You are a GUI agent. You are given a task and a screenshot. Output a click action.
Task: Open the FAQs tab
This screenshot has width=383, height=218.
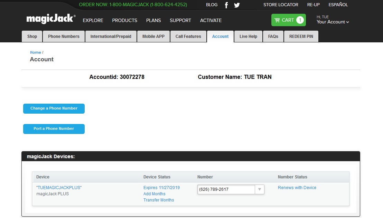[273, 37]
